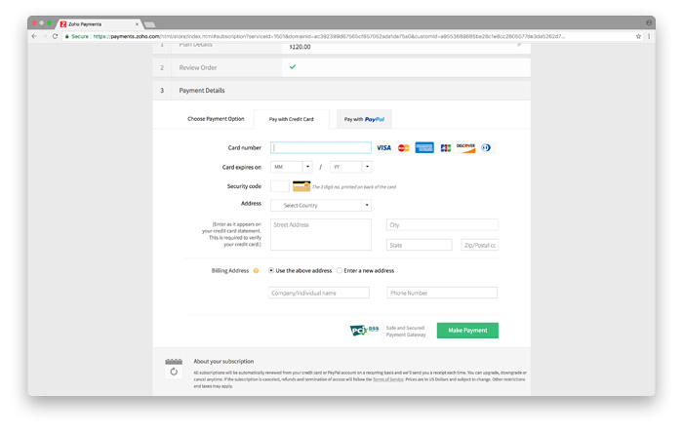Click the Mastercard logo
This screenshot has height=434, width=683.
pyautogui.click(x=404, y=148)
